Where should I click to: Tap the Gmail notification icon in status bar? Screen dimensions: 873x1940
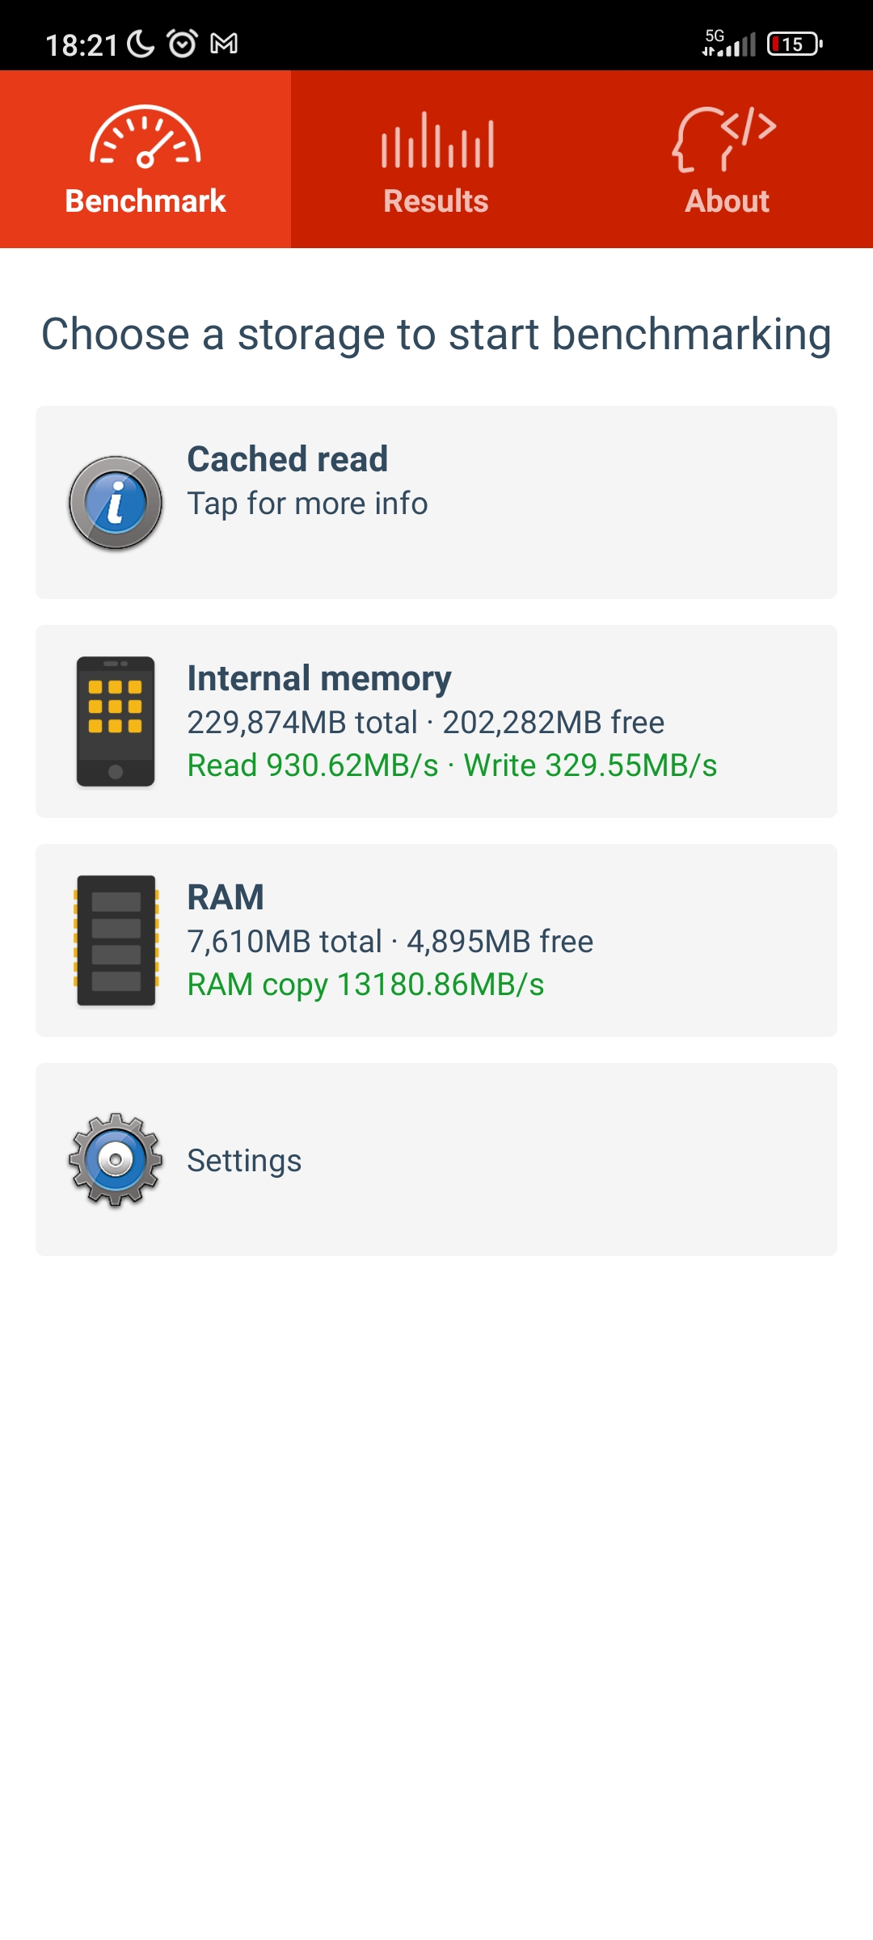(x=224, y=44)
